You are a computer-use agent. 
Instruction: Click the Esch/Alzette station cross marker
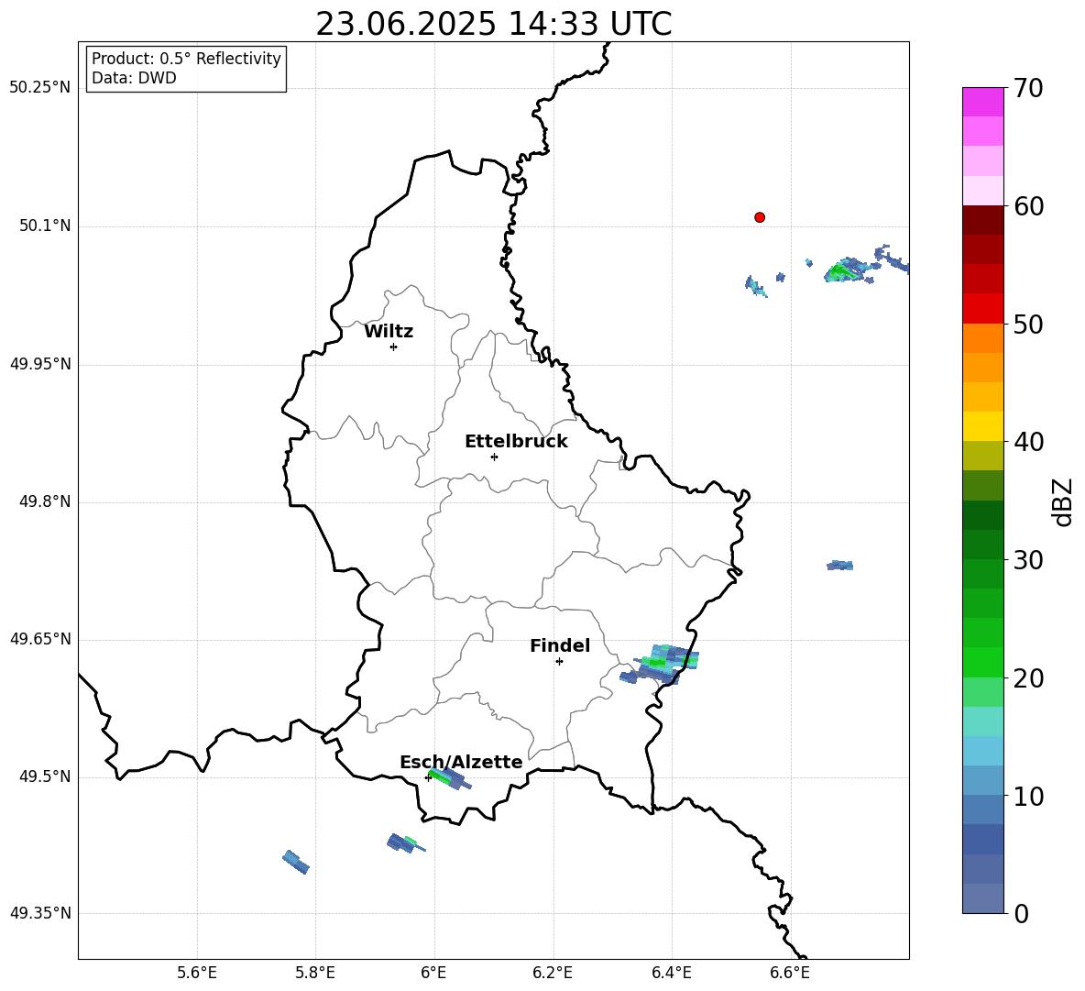[x=428, y=777]
